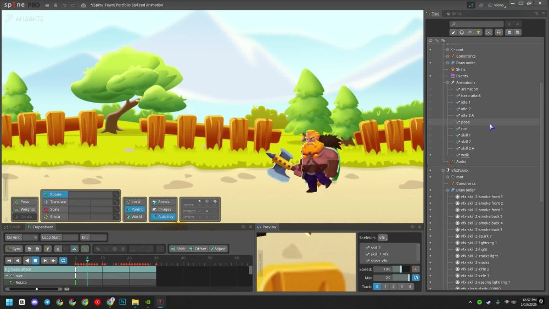Click the tree brush filter icon
Image resolution: width=549 pixels, height=309 pixels.
453,32
